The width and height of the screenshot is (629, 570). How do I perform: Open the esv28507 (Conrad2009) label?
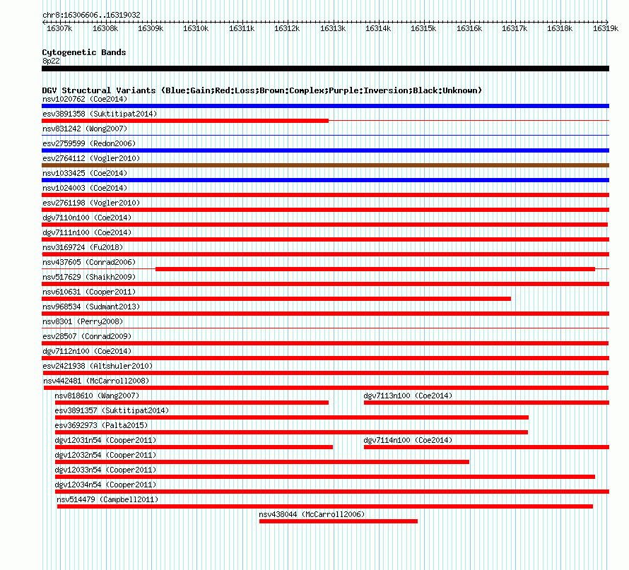click(87, 336)
